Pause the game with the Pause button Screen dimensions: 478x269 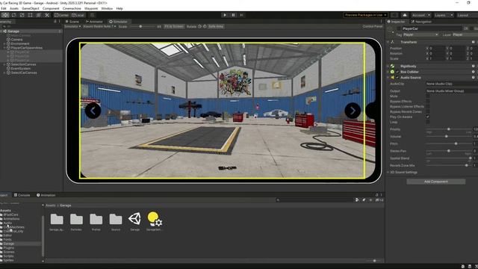(x=233, y=15)
